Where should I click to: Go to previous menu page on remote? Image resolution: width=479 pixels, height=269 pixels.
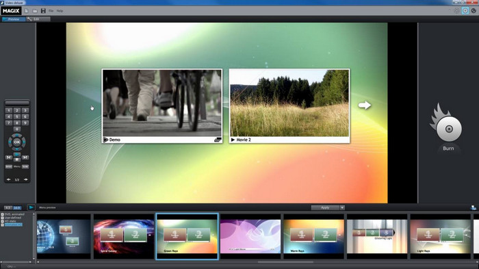(x=8, y=179)
